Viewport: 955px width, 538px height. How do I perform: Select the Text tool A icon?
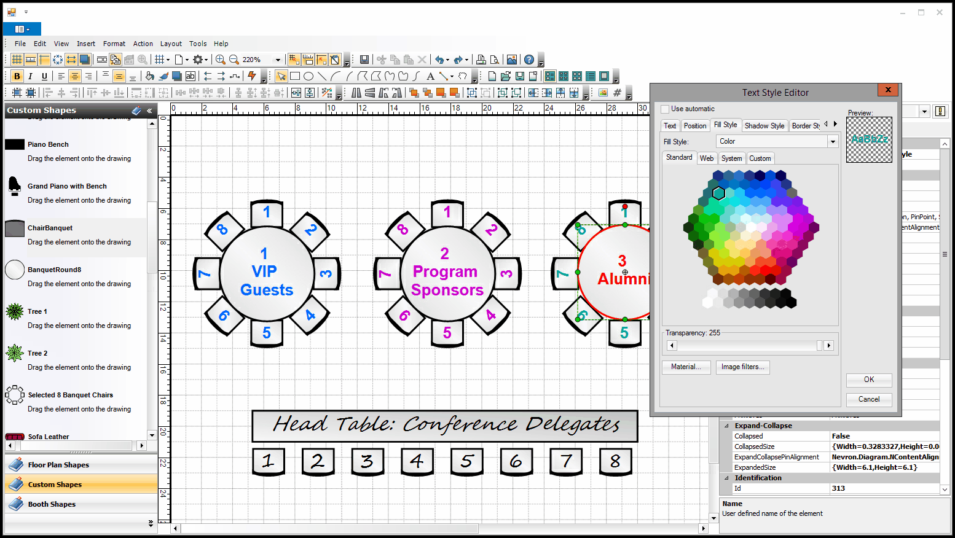pos(430,76)
